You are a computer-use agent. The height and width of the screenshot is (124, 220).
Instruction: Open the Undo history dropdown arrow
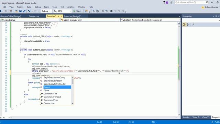[32, 11]
